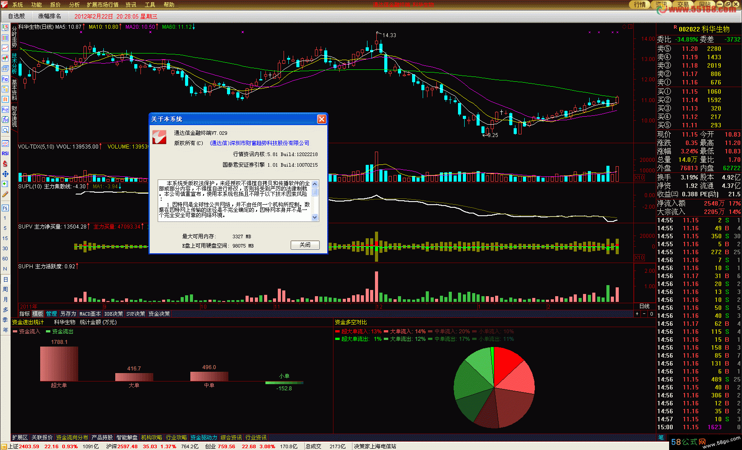This screenshot has height=450, width=742.
Task: Click the plus zoom button under chart
Action: coord(637,314)
